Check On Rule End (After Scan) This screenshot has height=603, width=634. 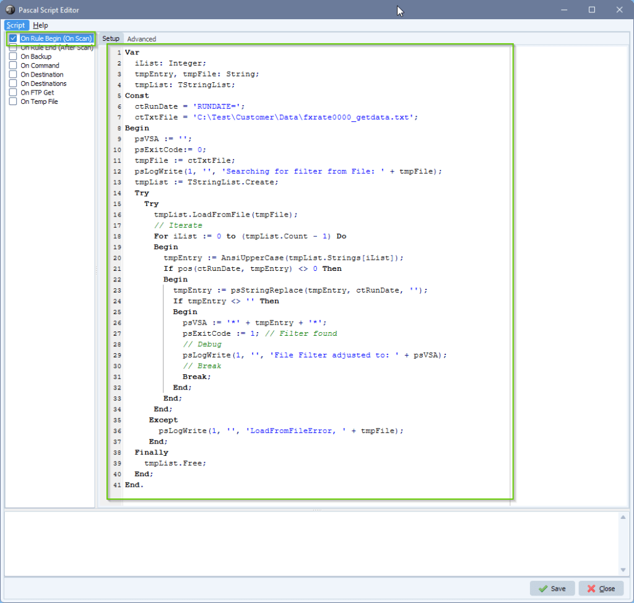pyautogui.click(x=12, y=47)
